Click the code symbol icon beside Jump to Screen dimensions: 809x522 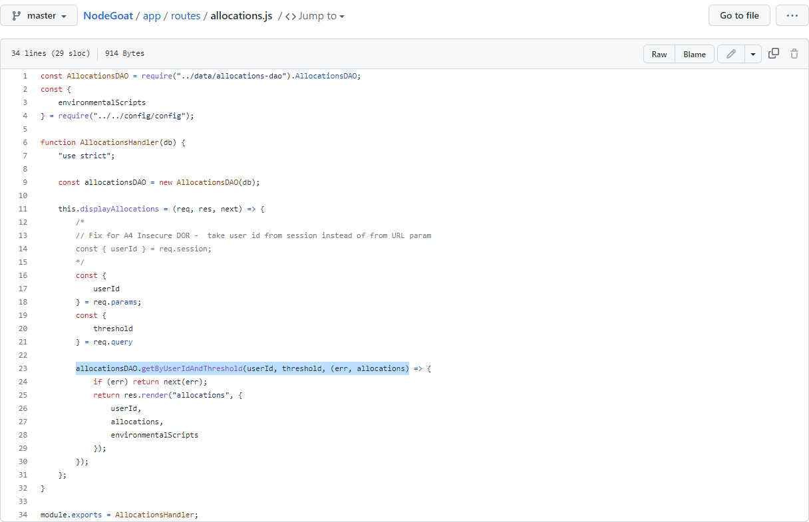tap(291, 16)
